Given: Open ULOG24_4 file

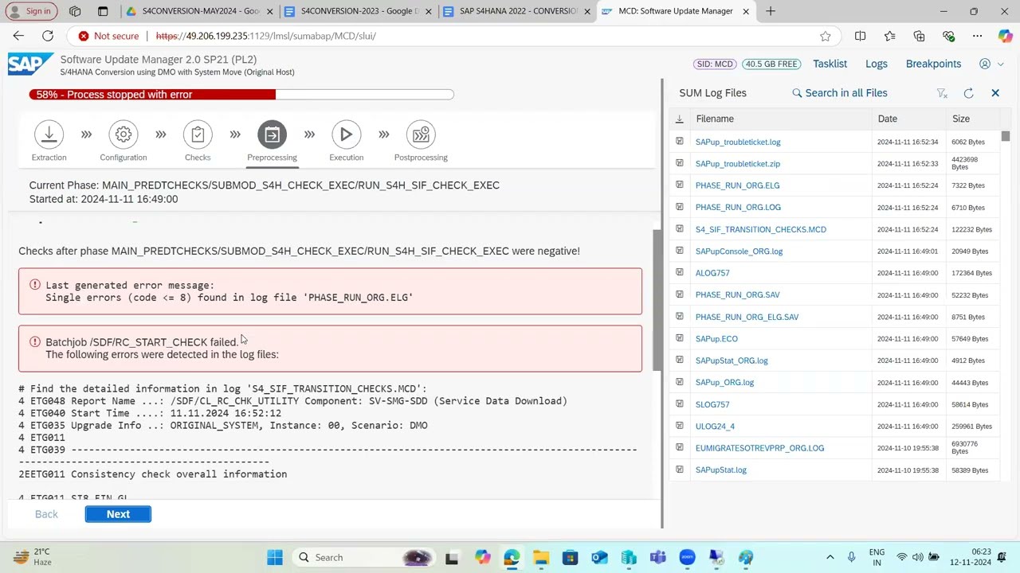Looking at the screenshot, I should click(x=715, y=427).
